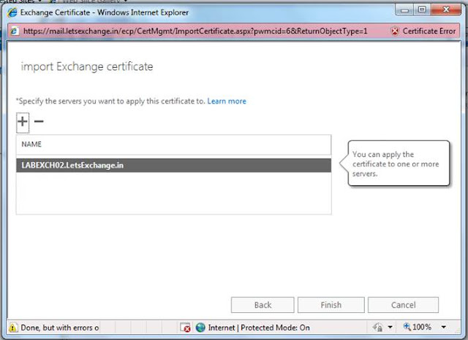Click the blocked pop-up icon in status bar

pos(185,327)
